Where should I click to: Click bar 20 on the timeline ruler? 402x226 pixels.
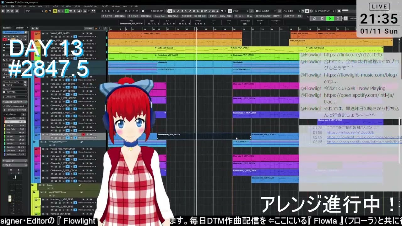point(234,29)
